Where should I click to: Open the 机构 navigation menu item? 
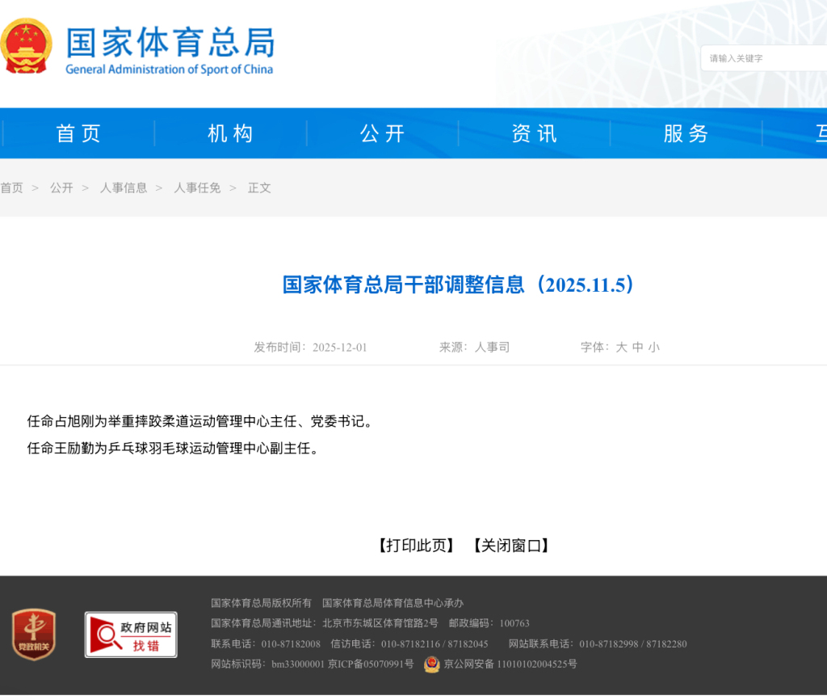coord(229,133)
